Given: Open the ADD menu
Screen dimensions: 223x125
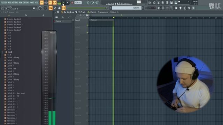Looking at the screenshot, I should coord(9,2).
